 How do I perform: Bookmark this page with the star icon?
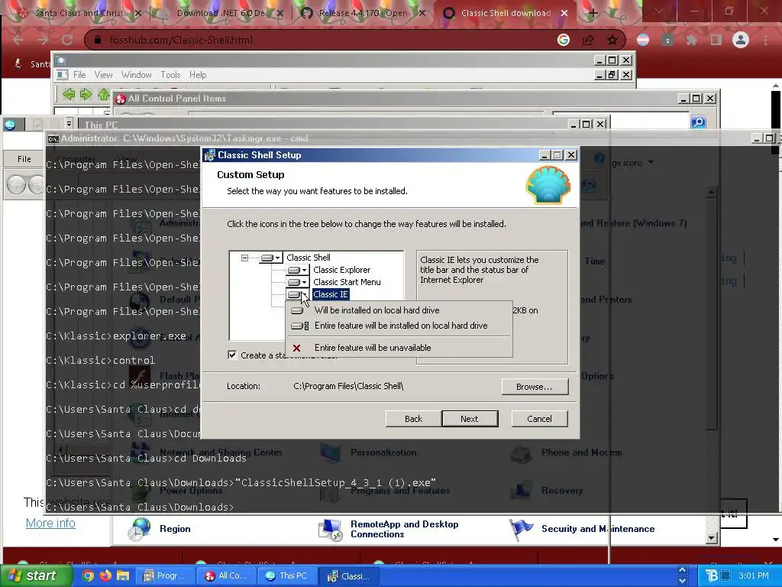(612, 40)
